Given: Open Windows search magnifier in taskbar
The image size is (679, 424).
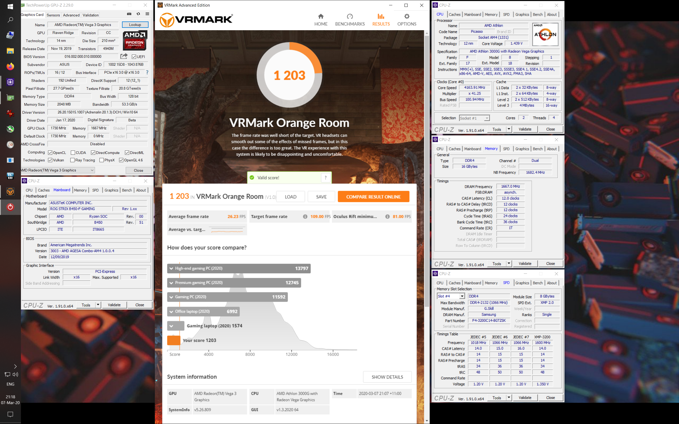Looking at the screenshot, I should [10, 20].
